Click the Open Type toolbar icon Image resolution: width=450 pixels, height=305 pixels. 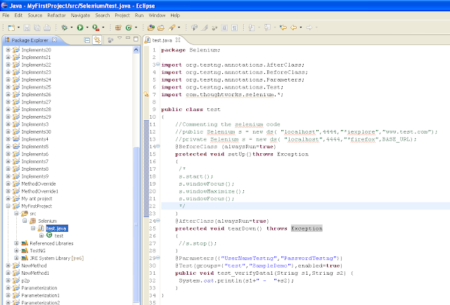[151, 27]
